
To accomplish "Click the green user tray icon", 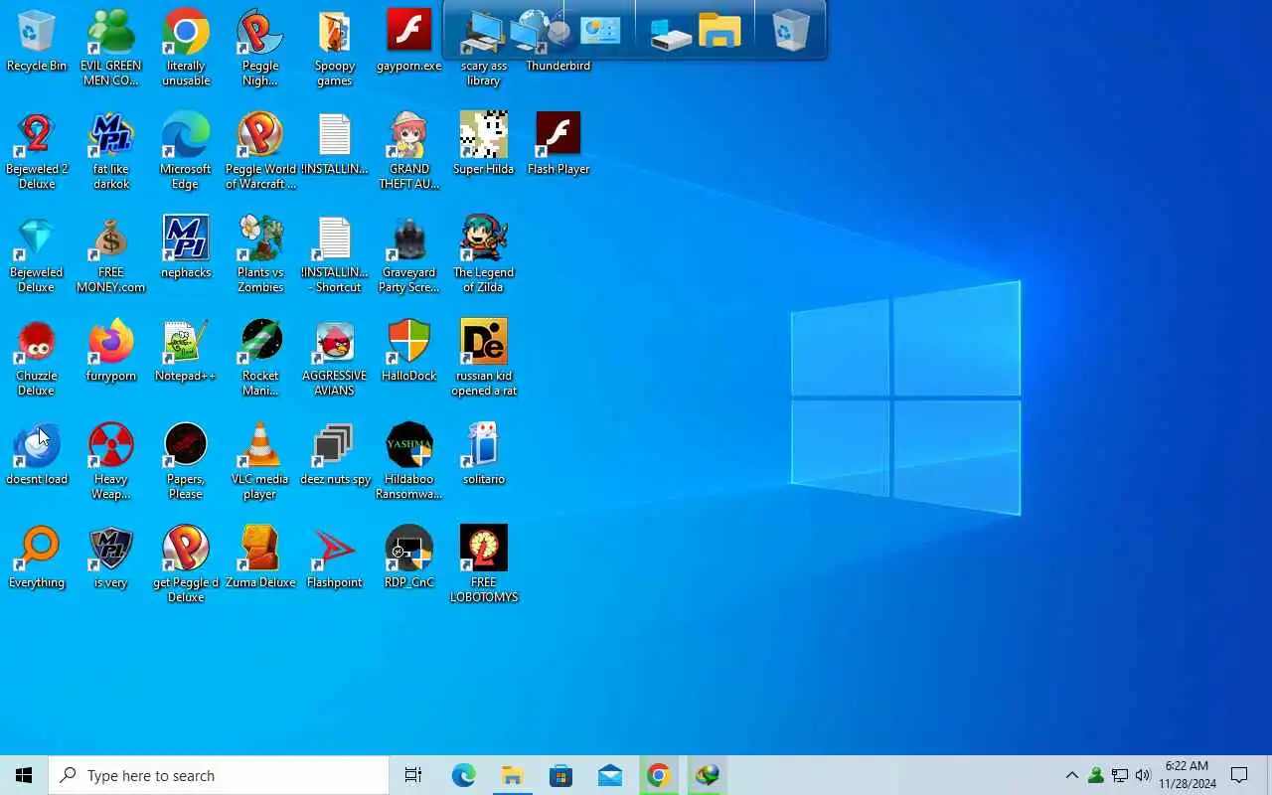I will click(x=1095, y=776).
